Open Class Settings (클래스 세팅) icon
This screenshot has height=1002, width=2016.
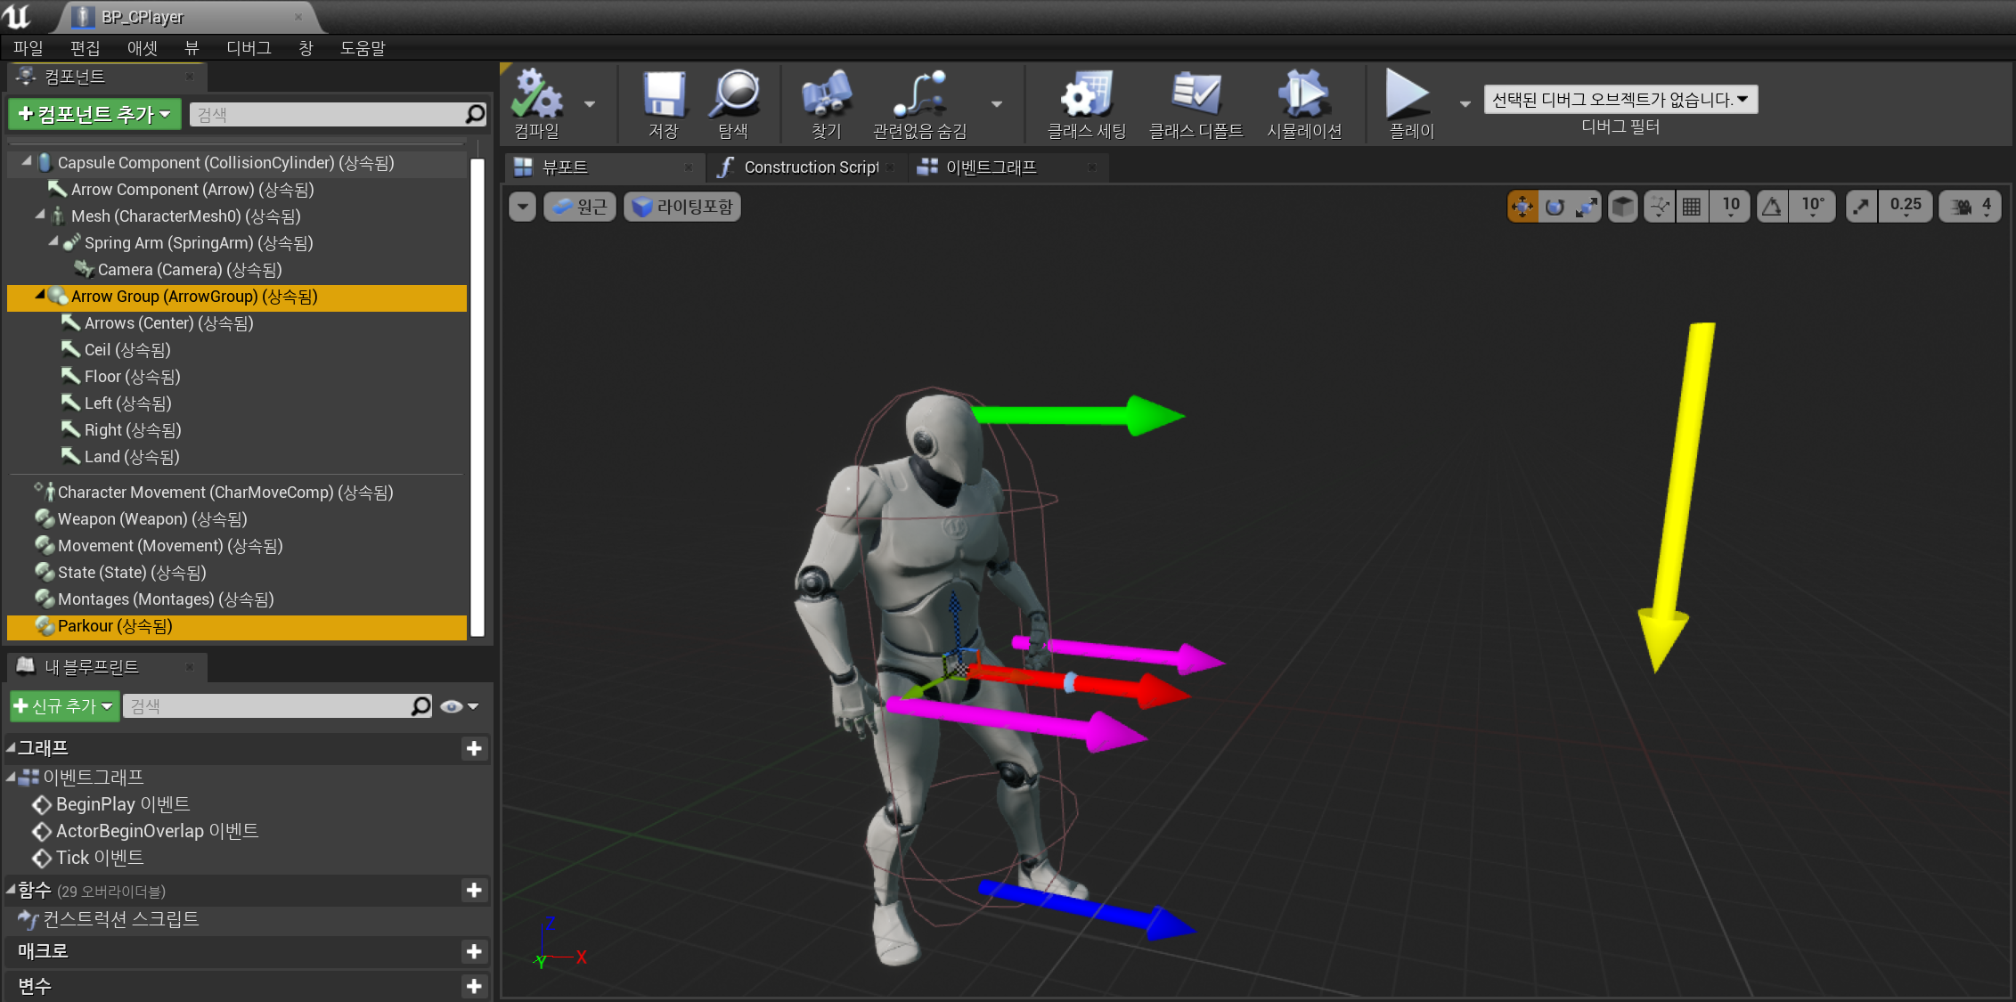[1086, 95]
